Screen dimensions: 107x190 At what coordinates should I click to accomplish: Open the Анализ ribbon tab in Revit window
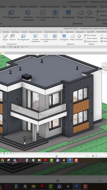pyautogui.click(x=24, y=32)
